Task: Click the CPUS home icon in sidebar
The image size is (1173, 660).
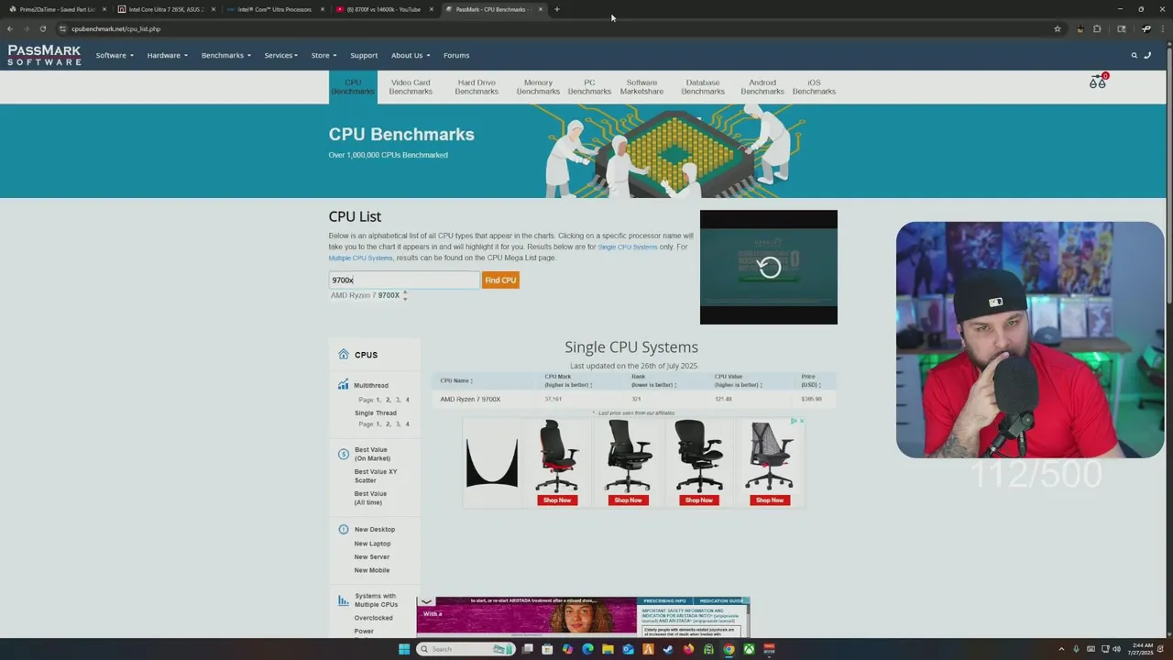Action: pos(344,354)
